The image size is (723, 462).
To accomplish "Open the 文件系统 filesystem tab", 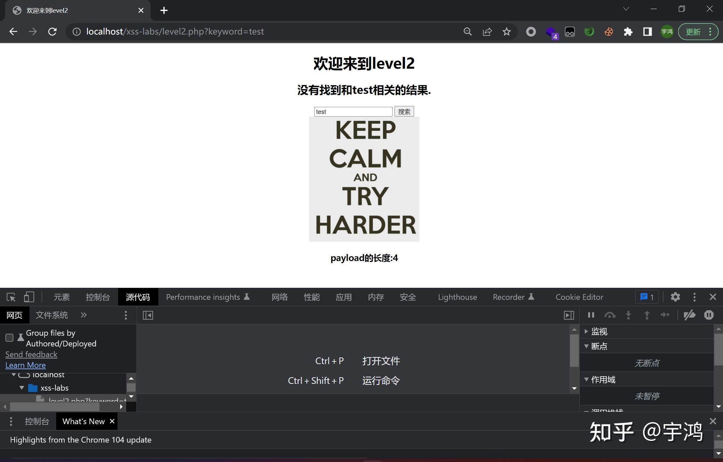I will (52, 315).
